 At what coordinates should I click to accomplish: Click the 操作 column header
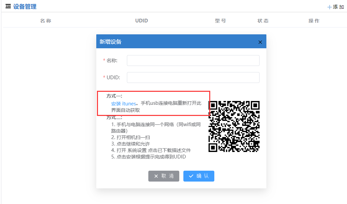pos(313,20)
